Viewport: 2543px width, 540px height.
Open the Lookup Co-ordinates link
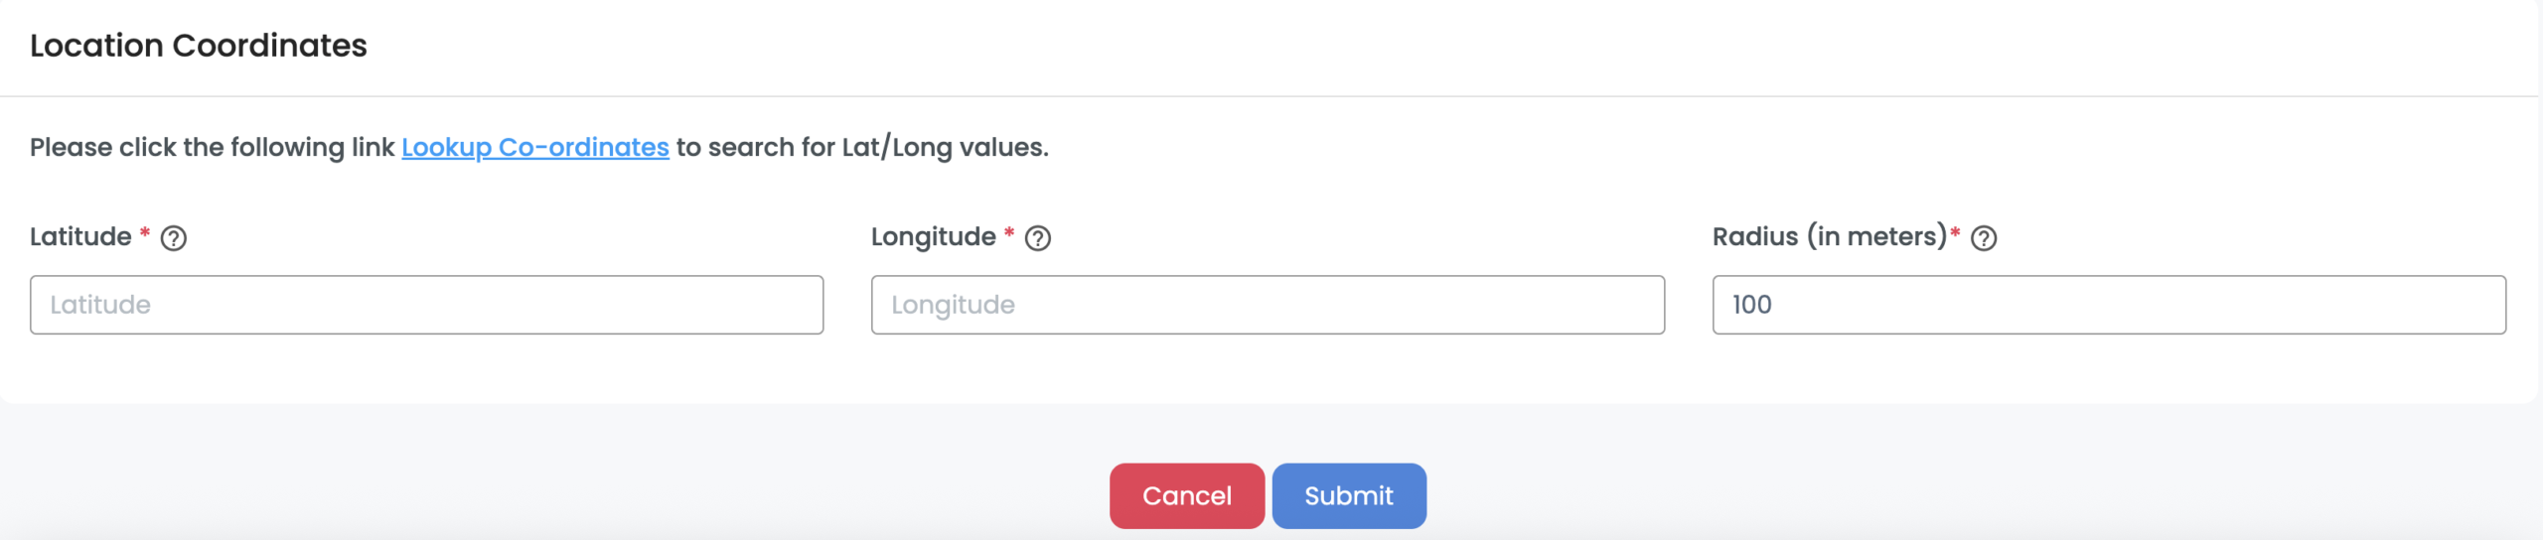tap(534, 147)
